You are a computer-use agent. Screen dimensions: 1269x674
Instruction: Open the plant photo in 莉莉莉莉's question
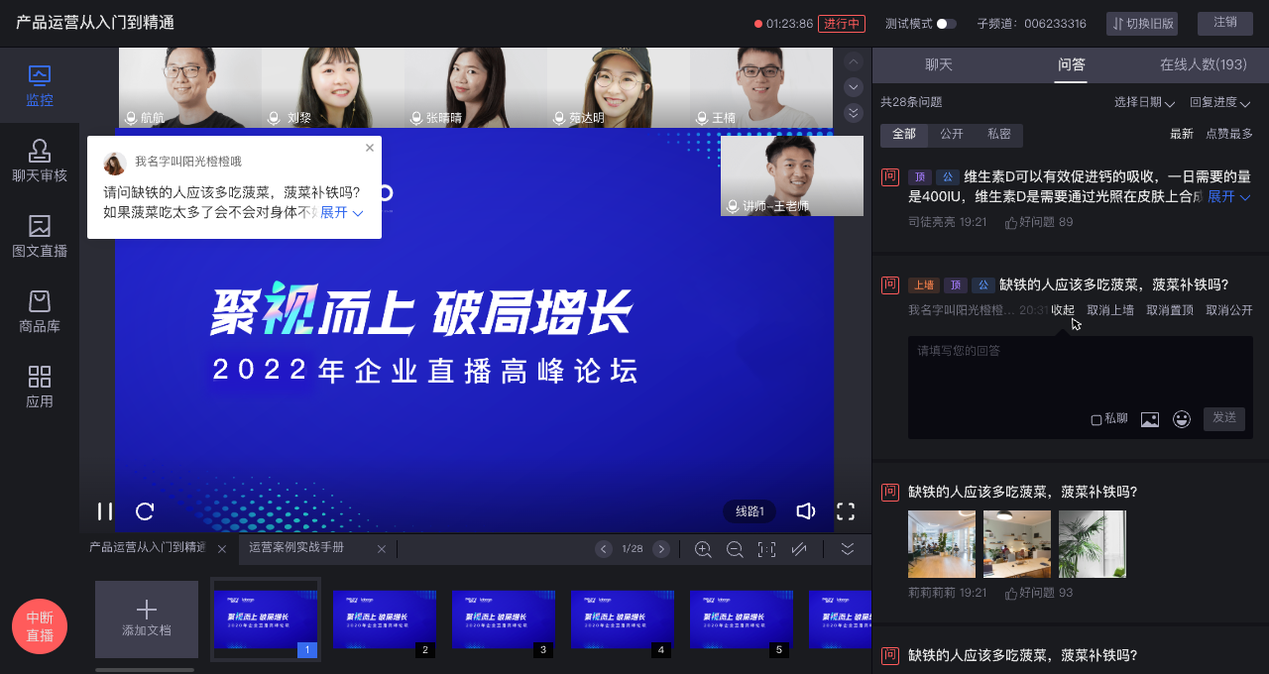coord(1093,544)
